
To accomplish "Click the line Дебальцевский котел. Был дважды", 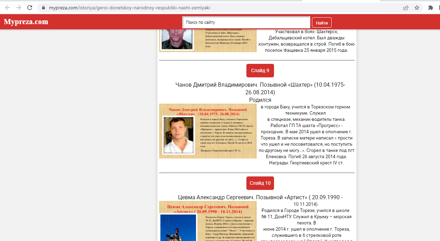I will coord(306,38).
